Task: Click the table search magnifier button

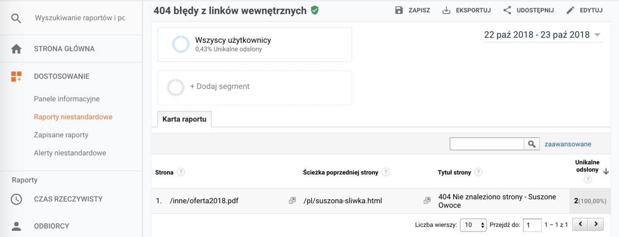Action: [x=532, y=144]
